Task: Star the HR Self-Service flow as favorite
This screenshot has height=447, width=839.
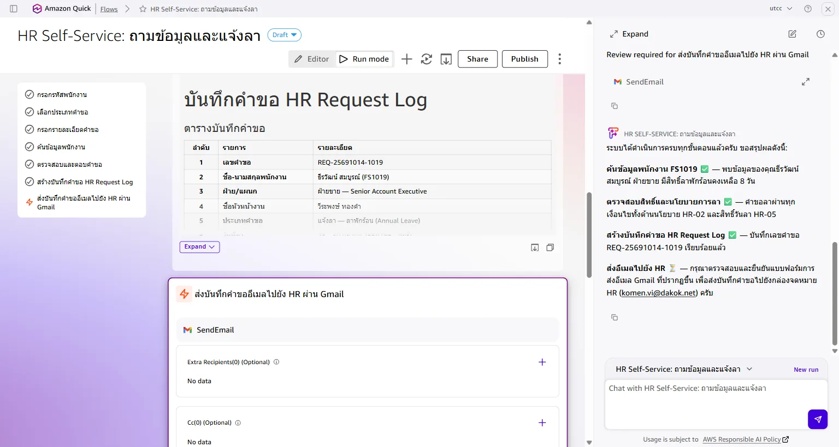Action: 143,9
